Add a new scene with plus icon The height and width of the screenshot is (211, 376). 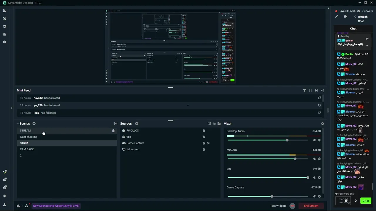34,124
